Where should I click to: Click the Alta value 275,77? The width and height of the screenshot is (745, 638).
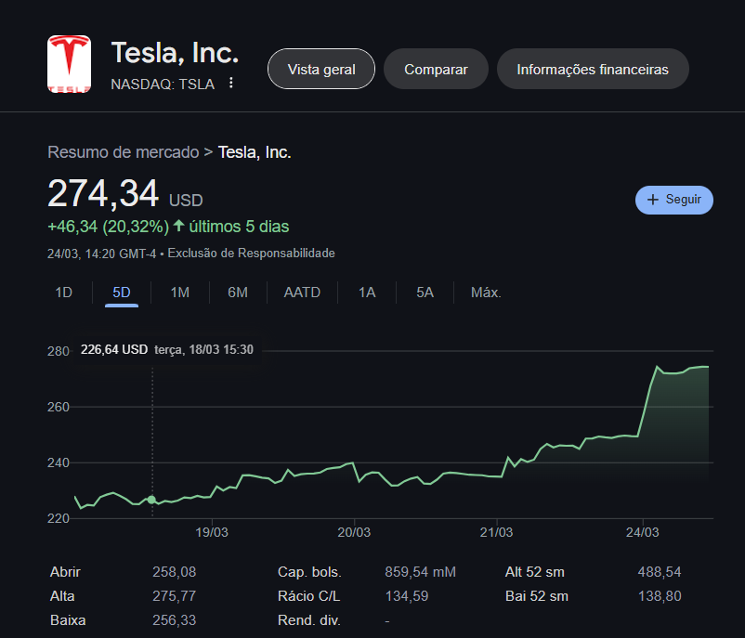pos(174,596)
